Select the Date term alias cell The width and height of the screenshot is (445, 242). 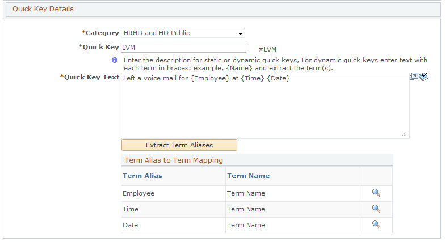coord(174,225)
